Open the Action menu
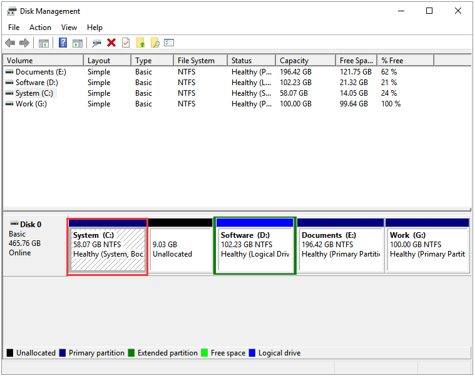Viewport: 475px width, 378px height. point(40,28)
